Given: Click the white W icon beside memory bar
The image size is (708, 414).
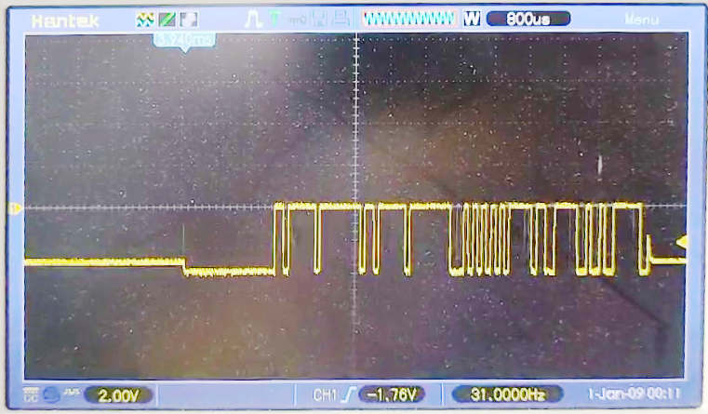Looking at the screenshot, I should coord(471,19).
